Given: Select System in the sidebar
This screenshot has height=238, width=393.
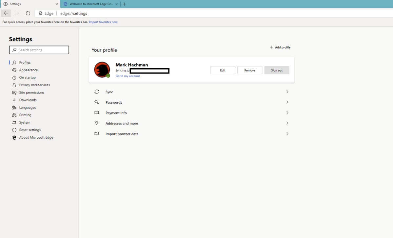Looking at the screenshot, I should point(25,123).
